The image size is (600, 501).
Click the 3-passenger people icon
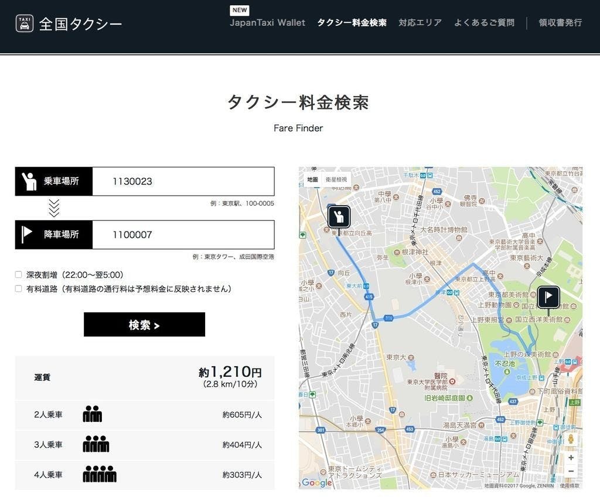pos(96,444)
